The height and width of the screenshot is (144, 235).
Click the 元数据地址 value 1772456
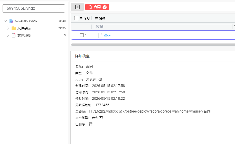(102, 105)
